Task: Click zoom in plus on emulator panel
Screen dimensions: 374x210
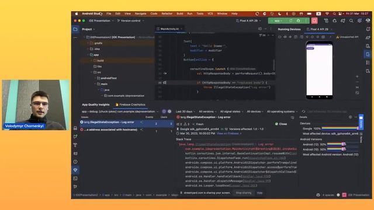Action: pyautogui.click(x=357, y=76)
